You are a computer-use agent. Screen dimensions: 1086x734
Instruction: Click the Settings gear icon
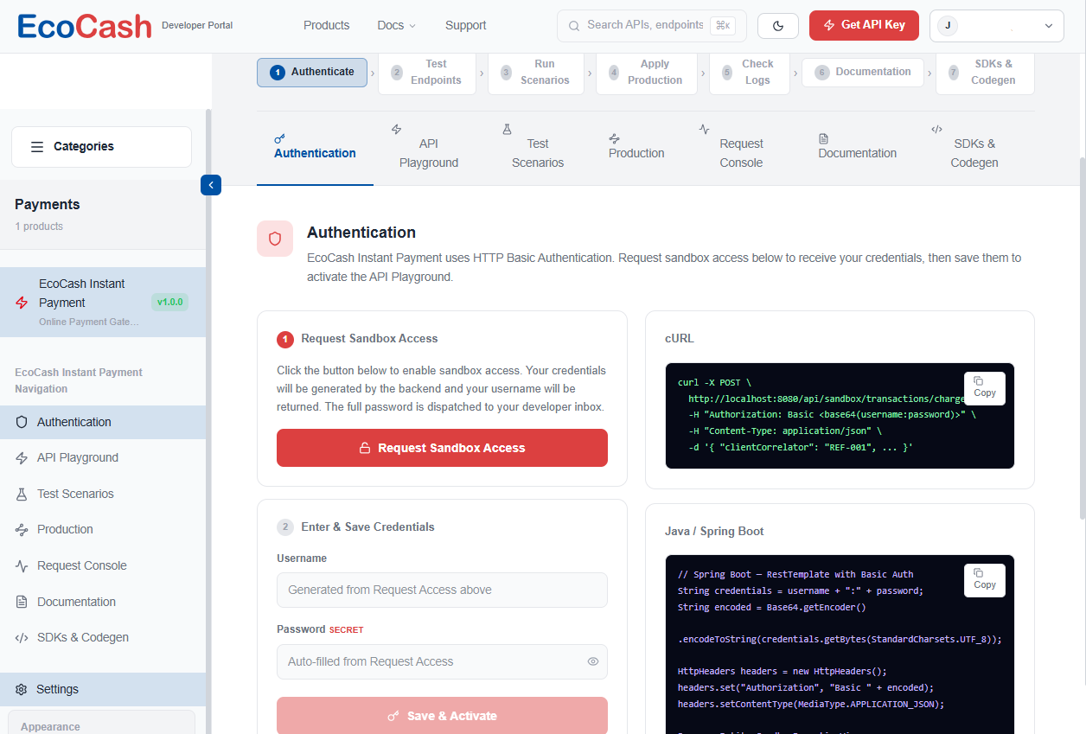[x=22, y=689]
